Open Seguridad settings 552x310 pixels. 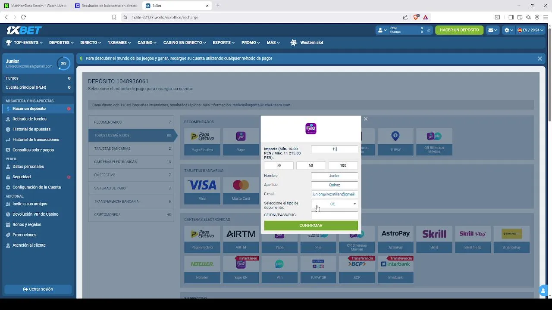click(x=38, y=177)
